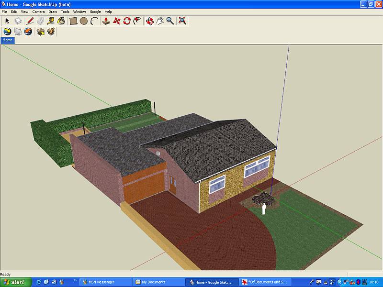Select the Line pencil tool
Viewport: 383px width, 287px height.
tap(30, 21)
